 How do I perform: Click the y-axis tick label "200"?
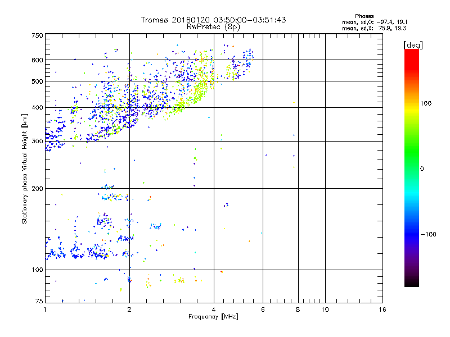pos(37,189)
